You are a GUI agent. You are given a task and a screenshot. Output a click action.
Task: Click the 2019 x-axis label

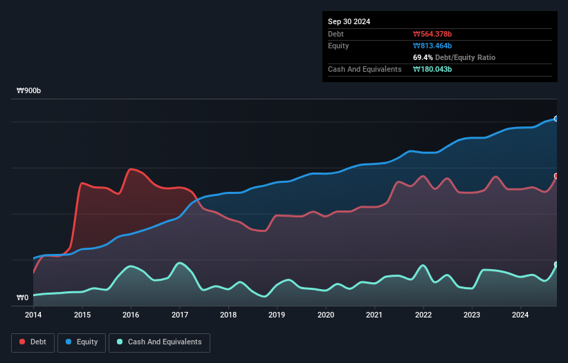(277, 315)
